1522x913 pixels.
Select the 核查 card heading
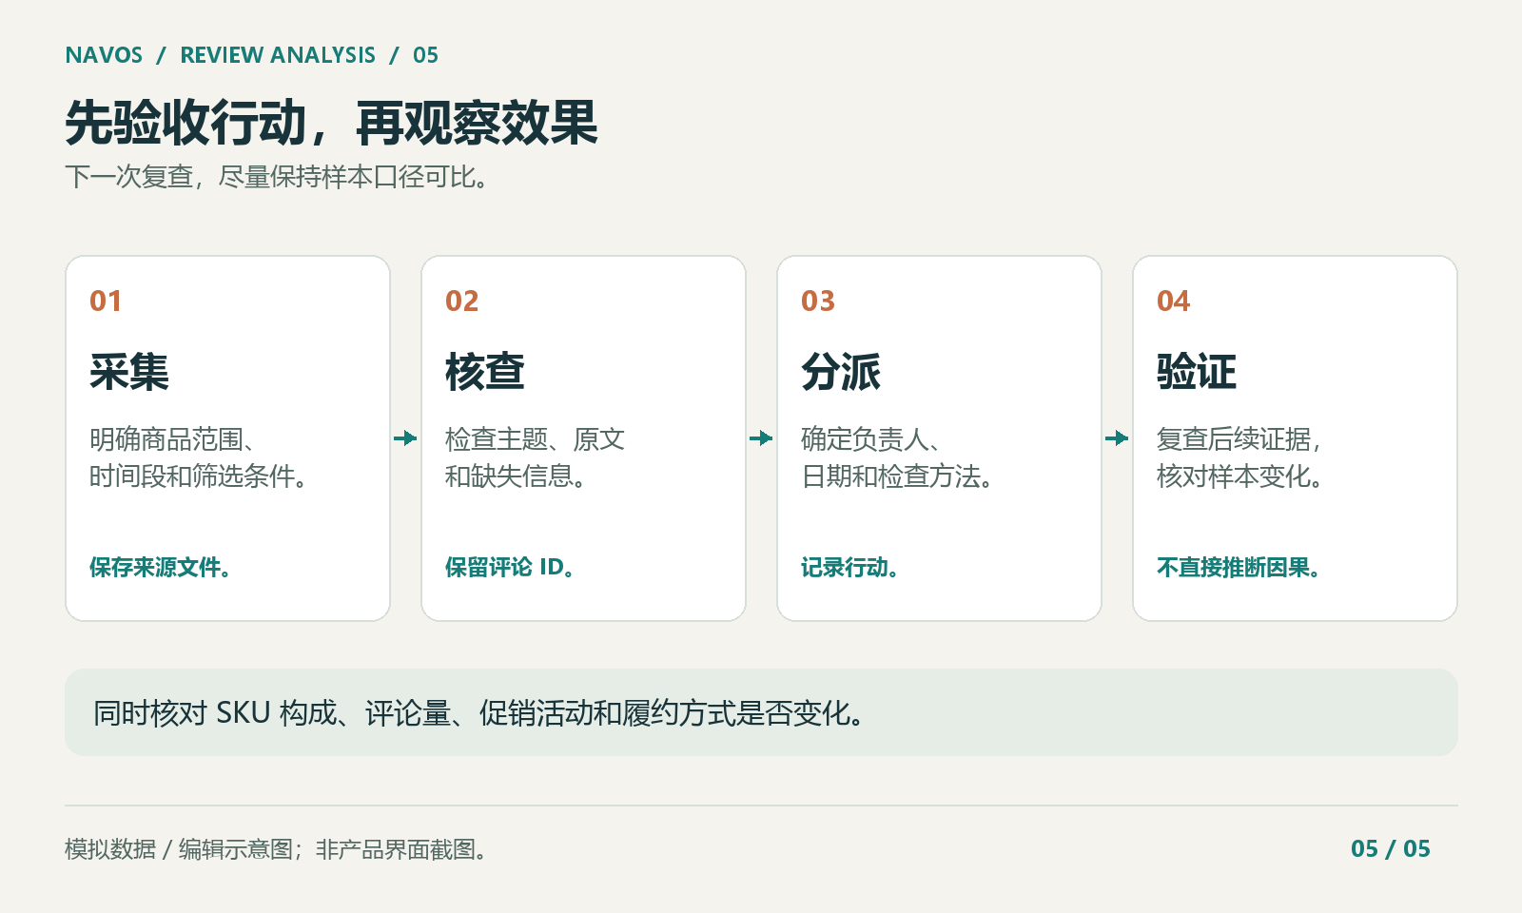pyautogui.click(x=485, y=371)
